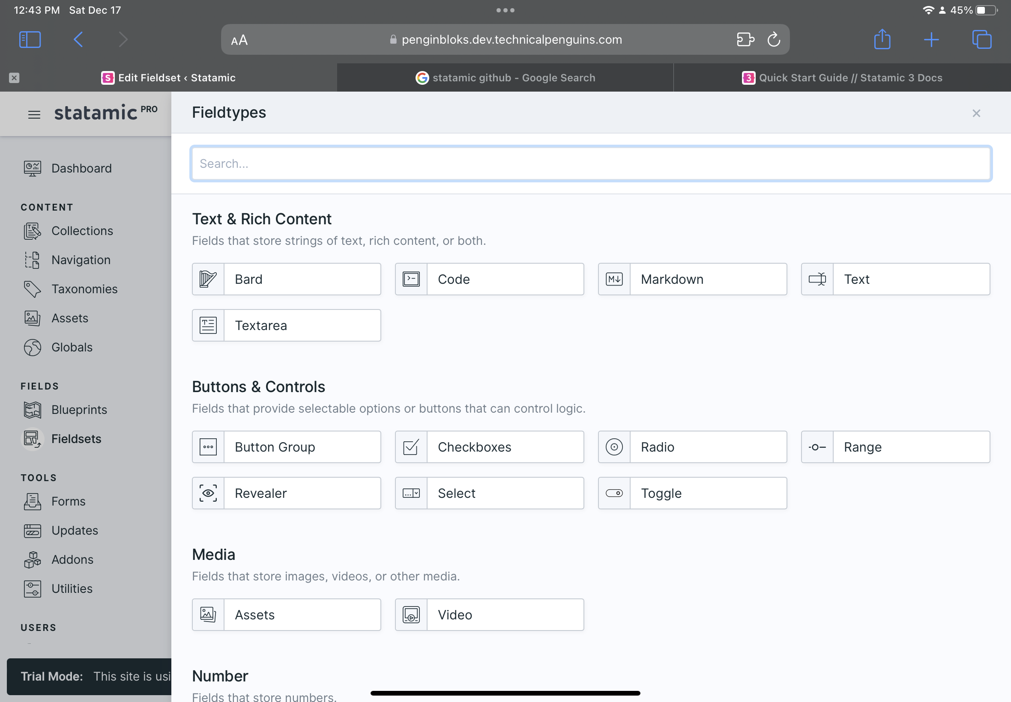
Task: Tap the extensions puzzle icon in address bar
Action: click(x=745, y=39)
